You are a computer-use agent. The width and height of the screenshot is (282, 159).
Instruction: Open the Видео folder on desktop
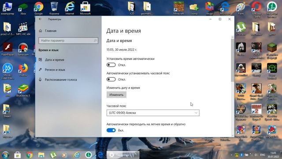pyautogui.click(x=7, y=111)
